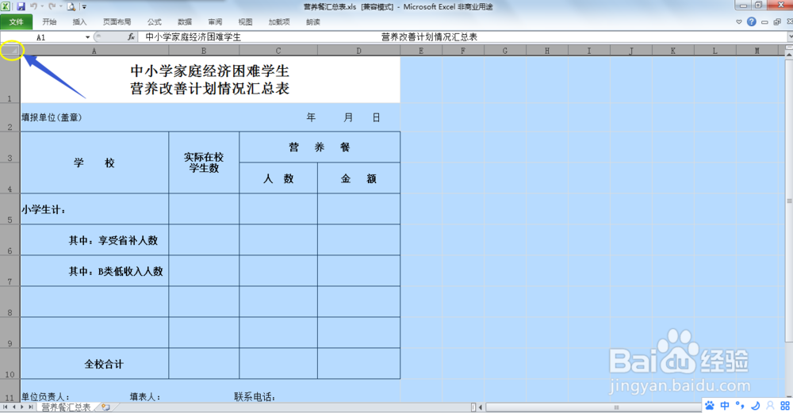
Task: Click the Insert Worksheet tab icon
Action: click(x=105, y=407)
